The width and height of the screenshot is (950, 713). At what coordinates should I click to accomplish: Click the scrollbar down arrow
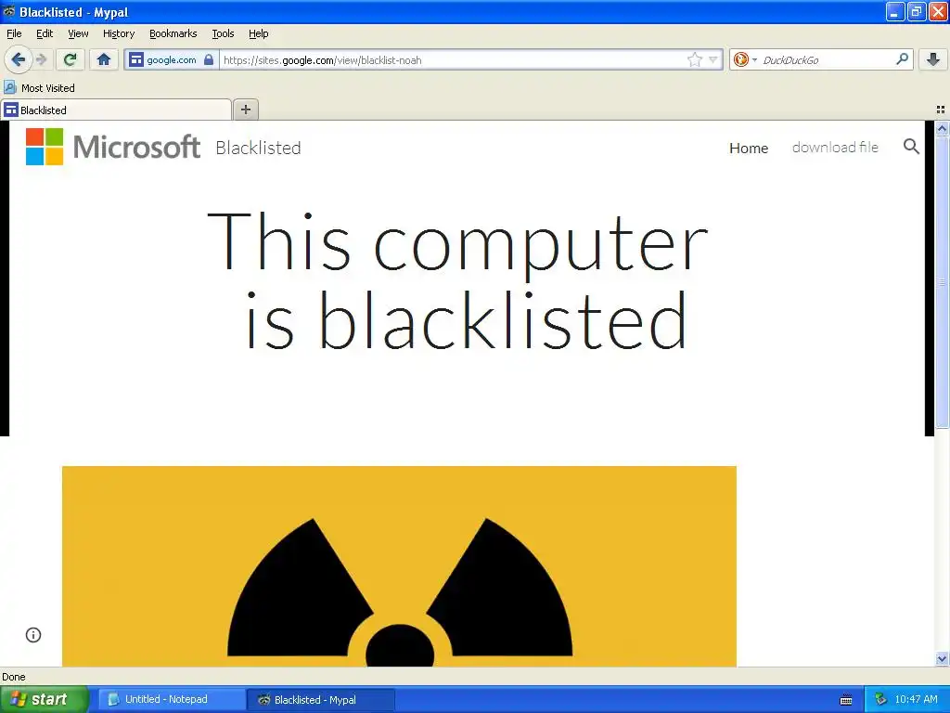pyautogui.click(x=942, y=659)
